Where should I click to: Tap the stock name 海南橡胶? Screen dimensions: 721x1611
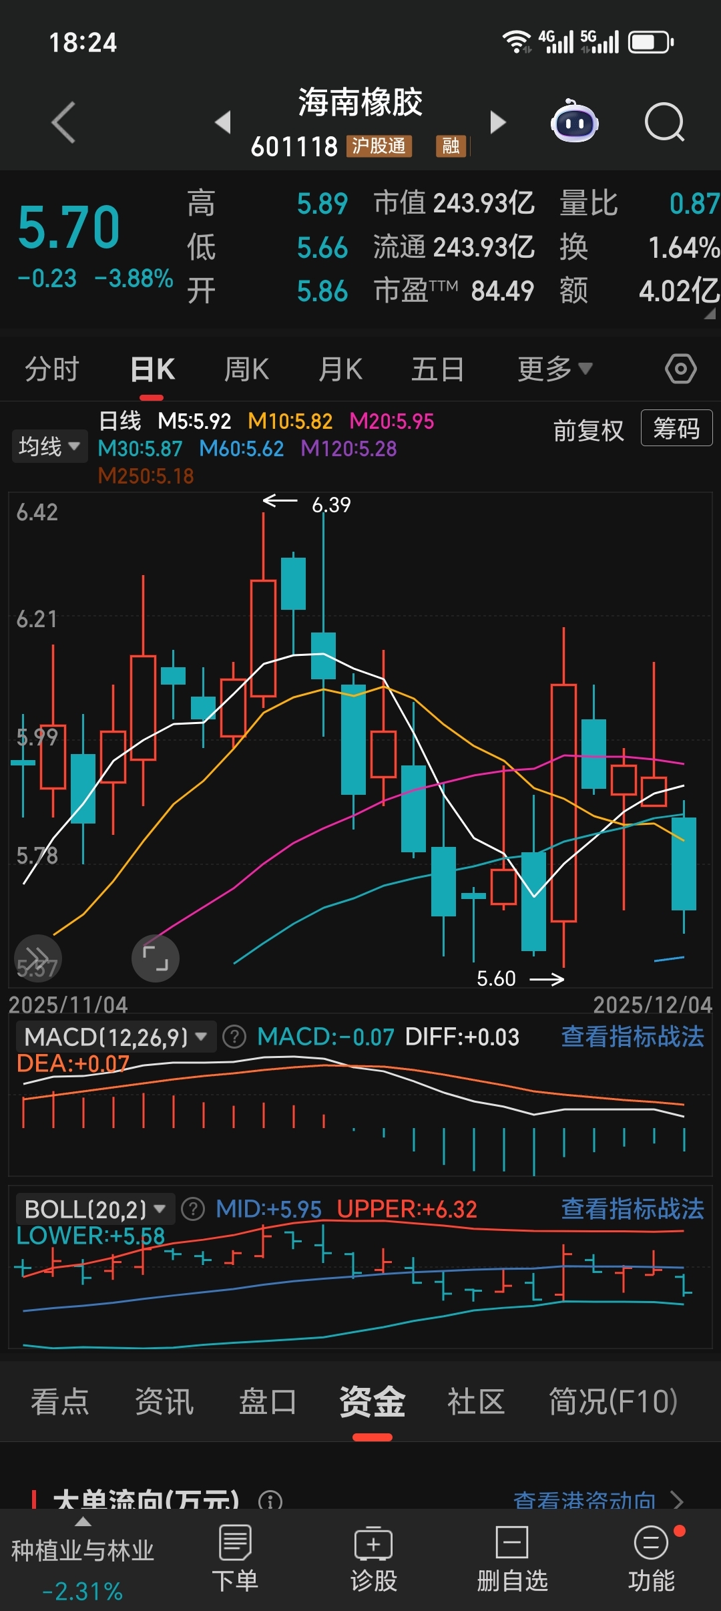coord(360,102)
